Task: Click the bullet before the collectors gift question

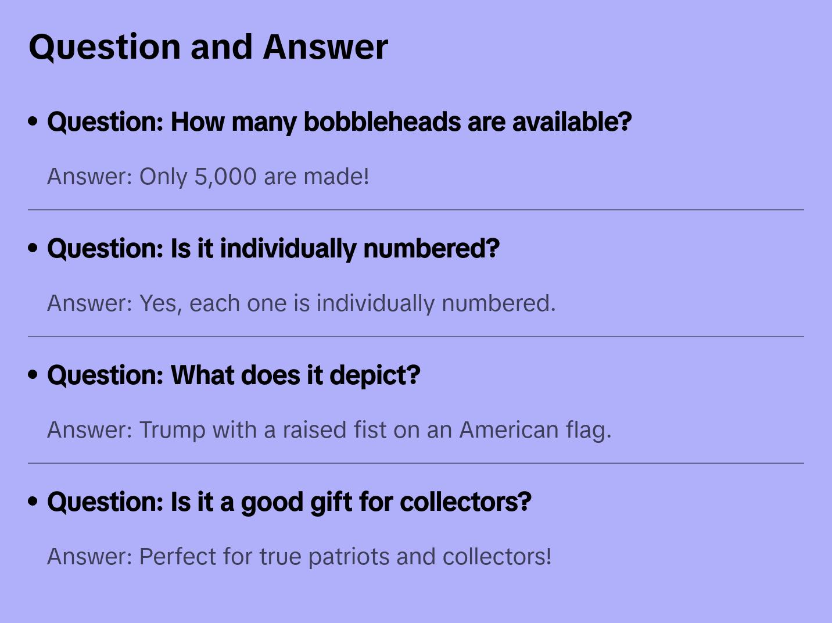Action: (x=33, y=502)
